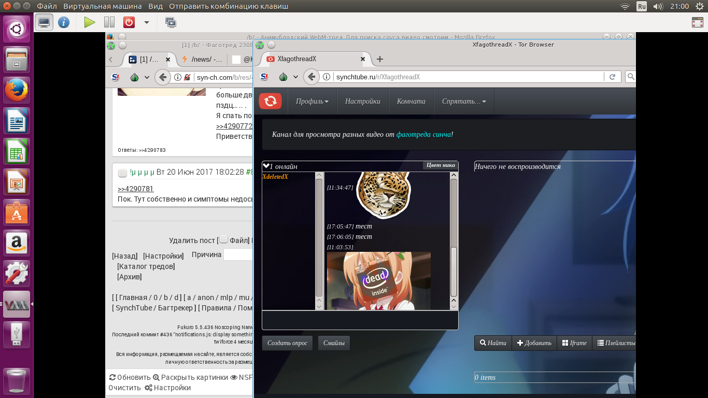Open the Виртуальная машина menu
The image size is (708, 398).
[103, 6]
